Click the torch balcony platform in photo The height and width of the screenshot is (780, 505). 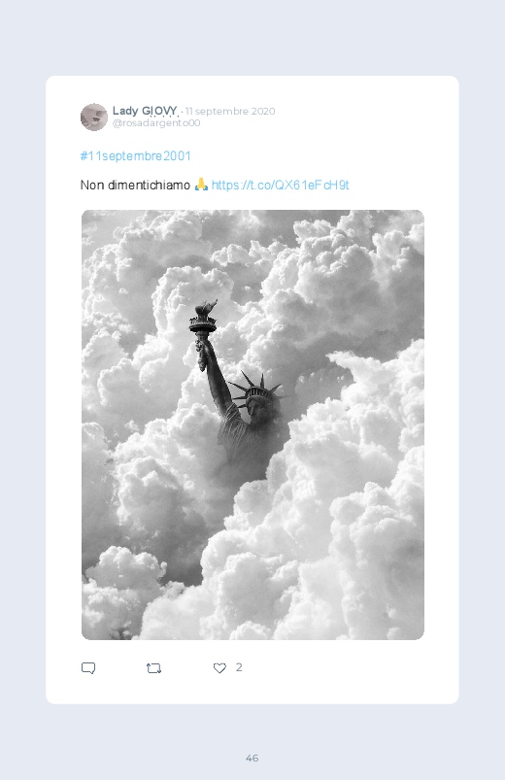pos(203,324)
